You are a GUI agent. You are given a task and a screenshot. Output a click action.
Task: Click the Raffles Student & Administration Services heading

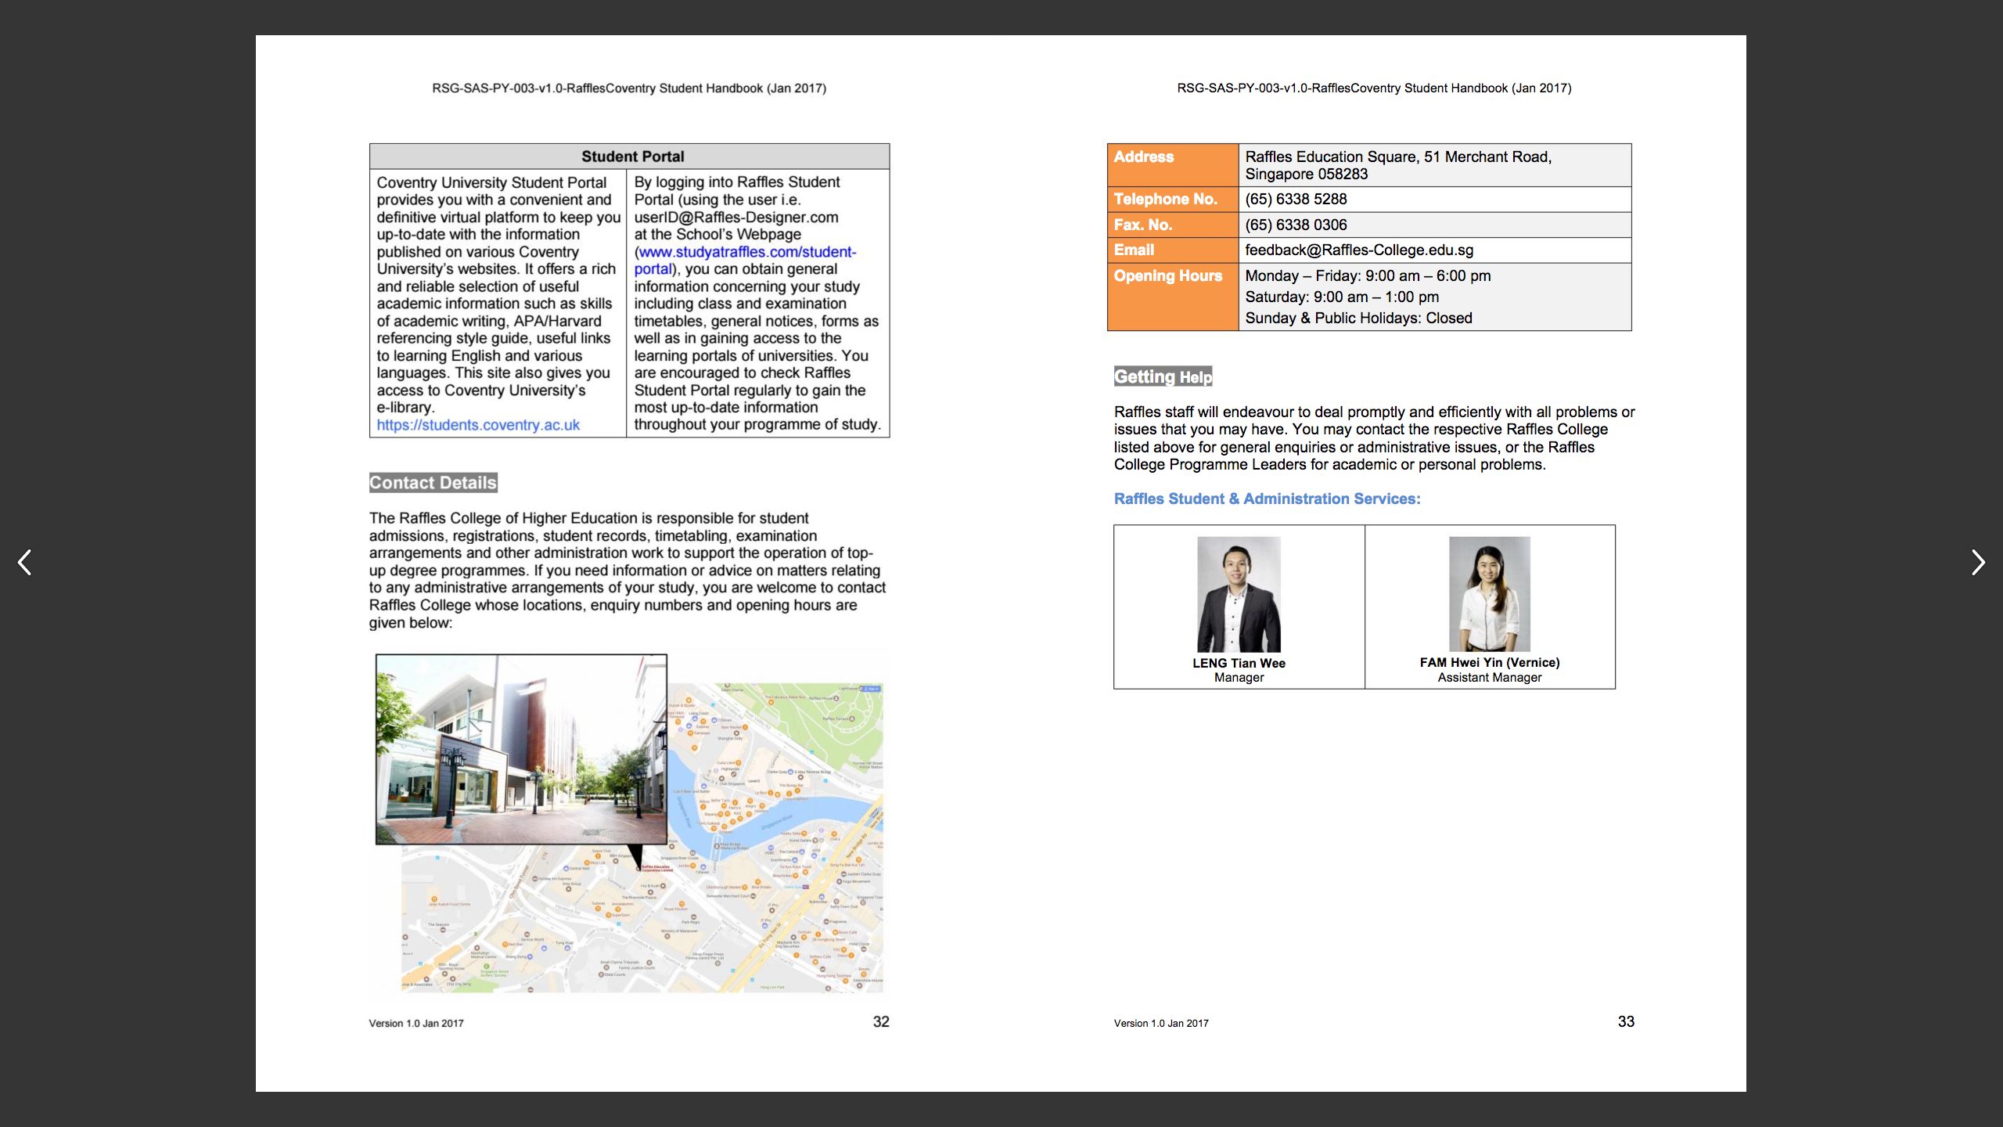(x=1267, y=499)
